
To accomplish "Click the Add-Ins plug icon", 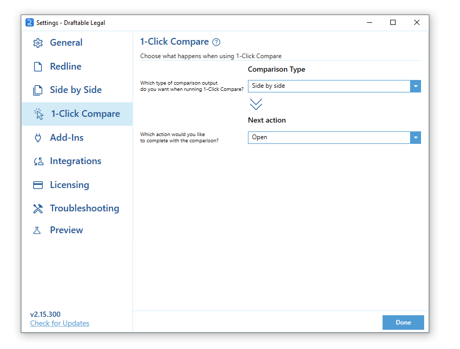I will click(x=38, y=138).
